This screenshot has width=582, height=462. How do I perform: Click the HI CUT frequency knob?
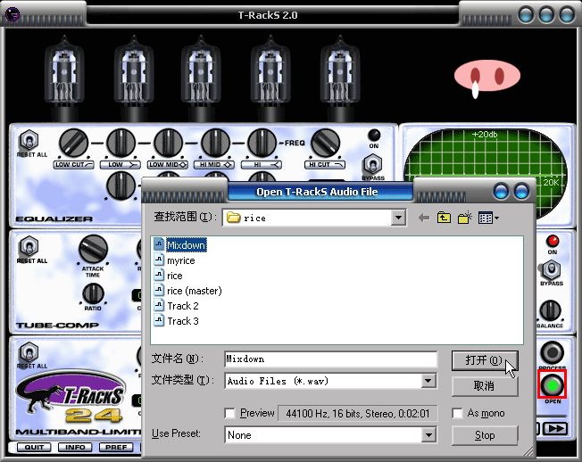325,143
